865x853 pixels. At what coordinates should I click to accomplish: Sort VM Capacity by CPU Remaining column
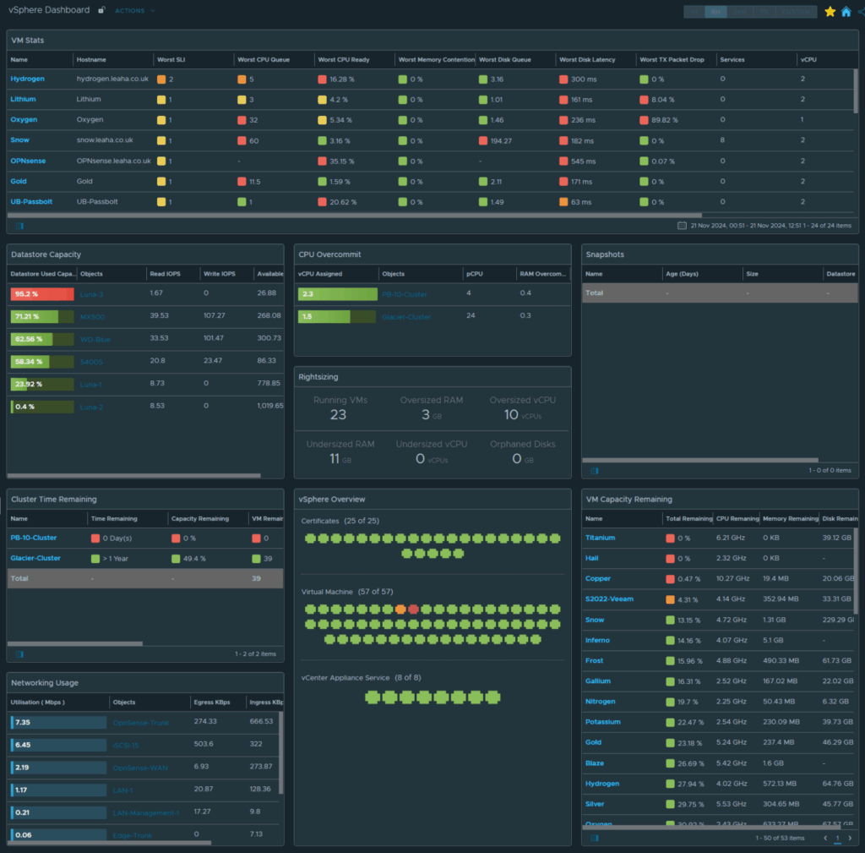737,518
